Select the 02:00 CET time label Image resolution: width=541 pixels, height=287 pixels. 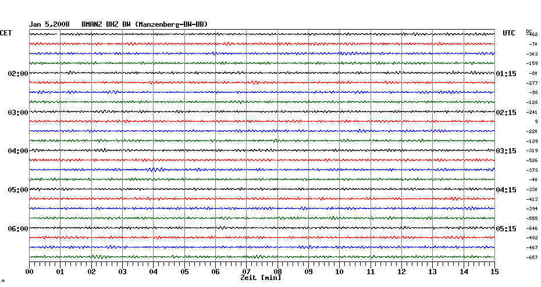coord(18,74)
